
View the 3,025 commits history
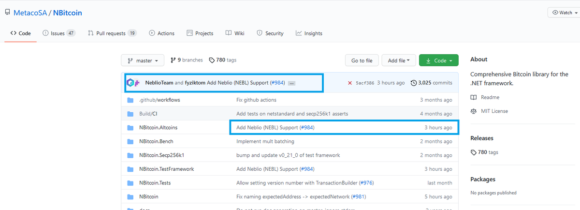tap(431, 83)
